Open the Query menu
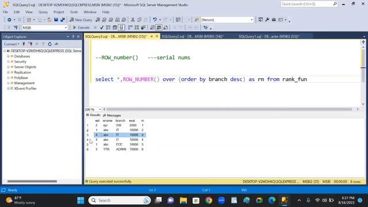Screen dimensions: 368x207 43,12
